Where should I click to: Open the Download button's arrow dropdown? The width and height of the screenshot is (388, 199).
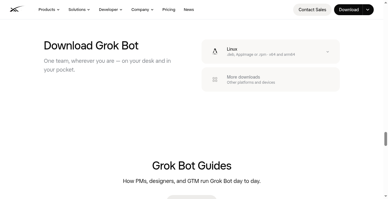click(368, 10)
